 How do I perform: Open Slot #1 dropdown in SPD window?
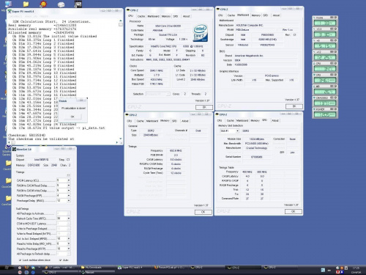(x=237, y=131)
